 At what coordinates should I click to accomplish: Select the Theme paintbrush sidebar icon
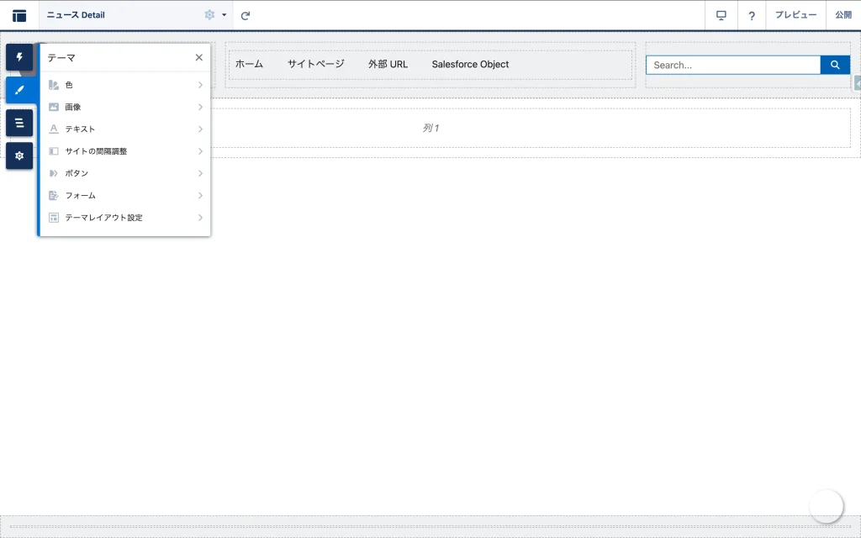(x=19, y=90)
